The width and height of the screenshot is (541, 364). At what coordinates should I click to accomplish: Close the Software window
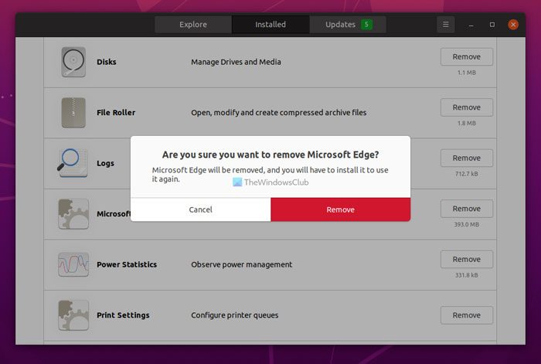click(513, 25)
